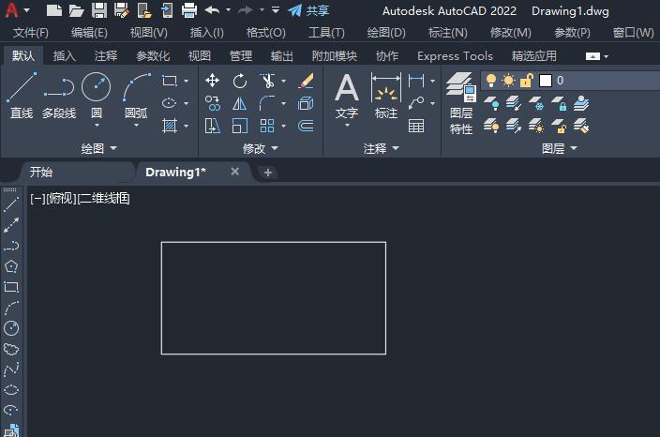Select the Stretch tool
The image size is (660, 437).
[212, 126]
